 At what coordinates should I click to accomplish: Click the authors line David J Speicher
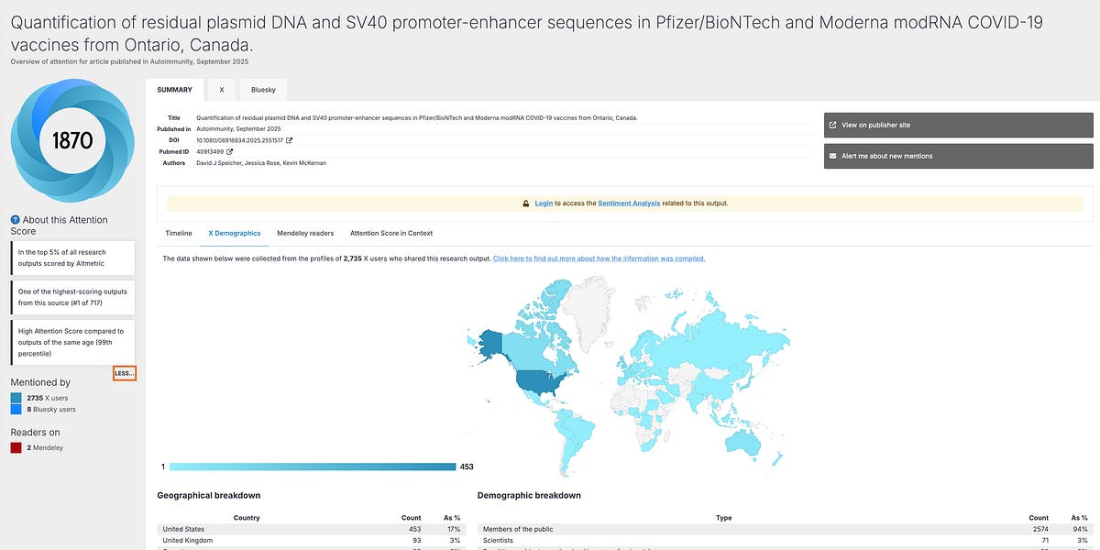click(x=261, y=162)
